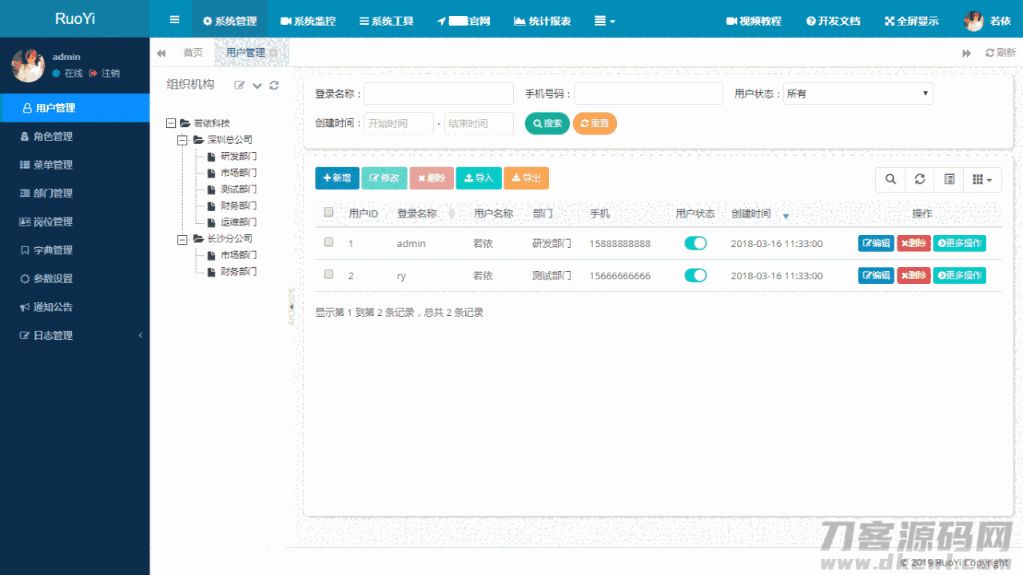The height and width of the screenshot is (575, 1023).
Task: Tick the checkbox for user admin's row
Action: 328,242
